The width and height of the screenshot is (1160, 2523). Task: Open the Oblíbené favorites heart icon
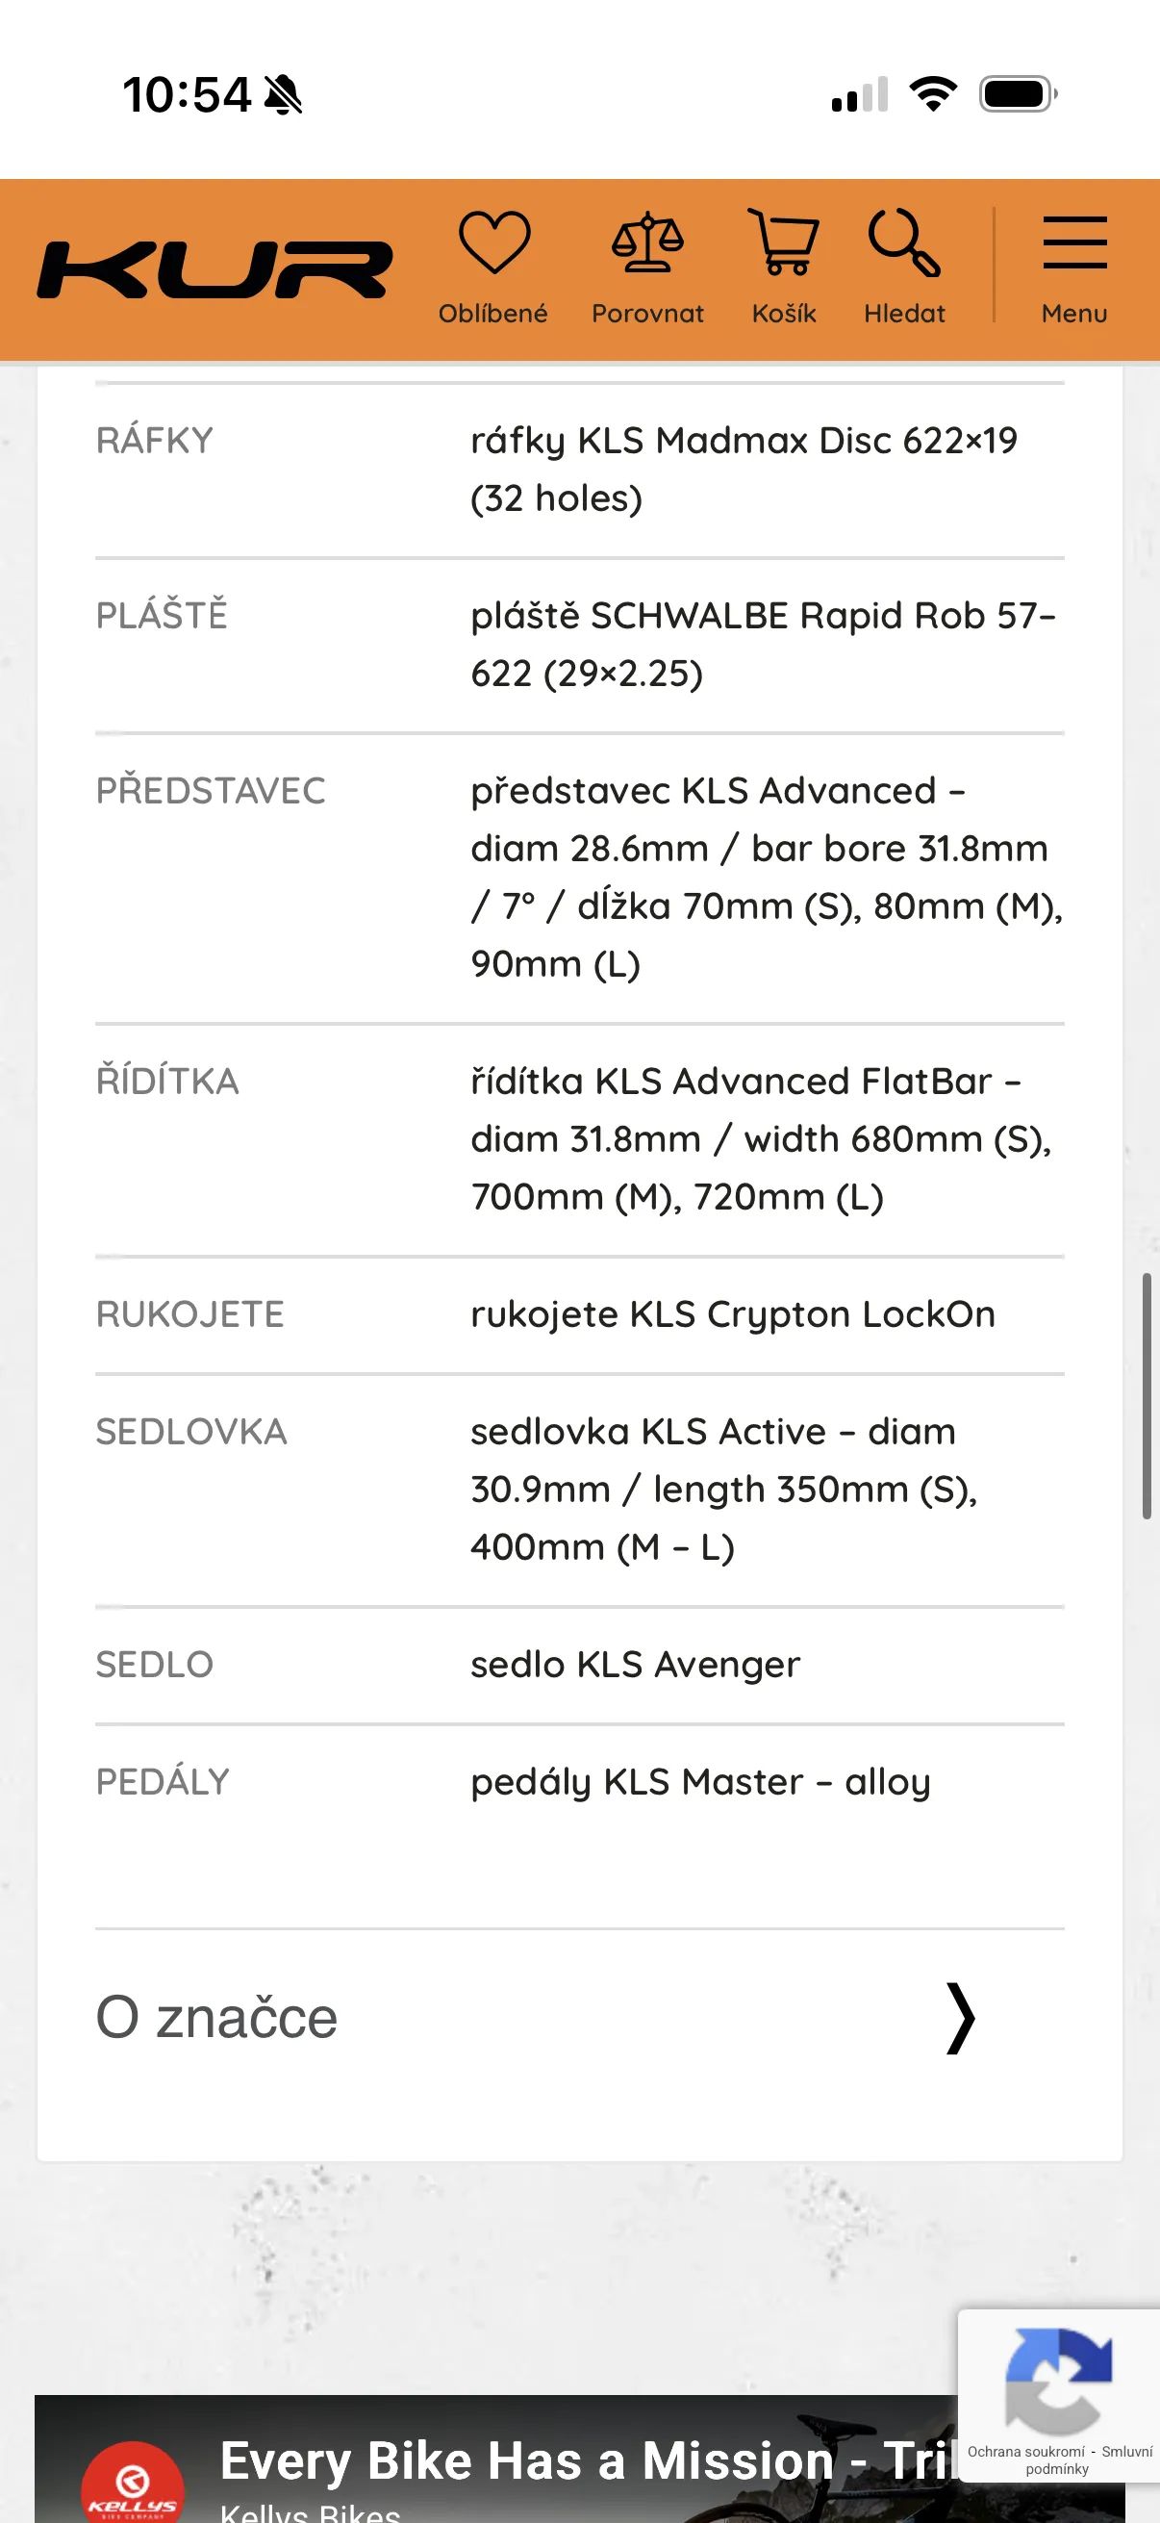tap(493, 243)
